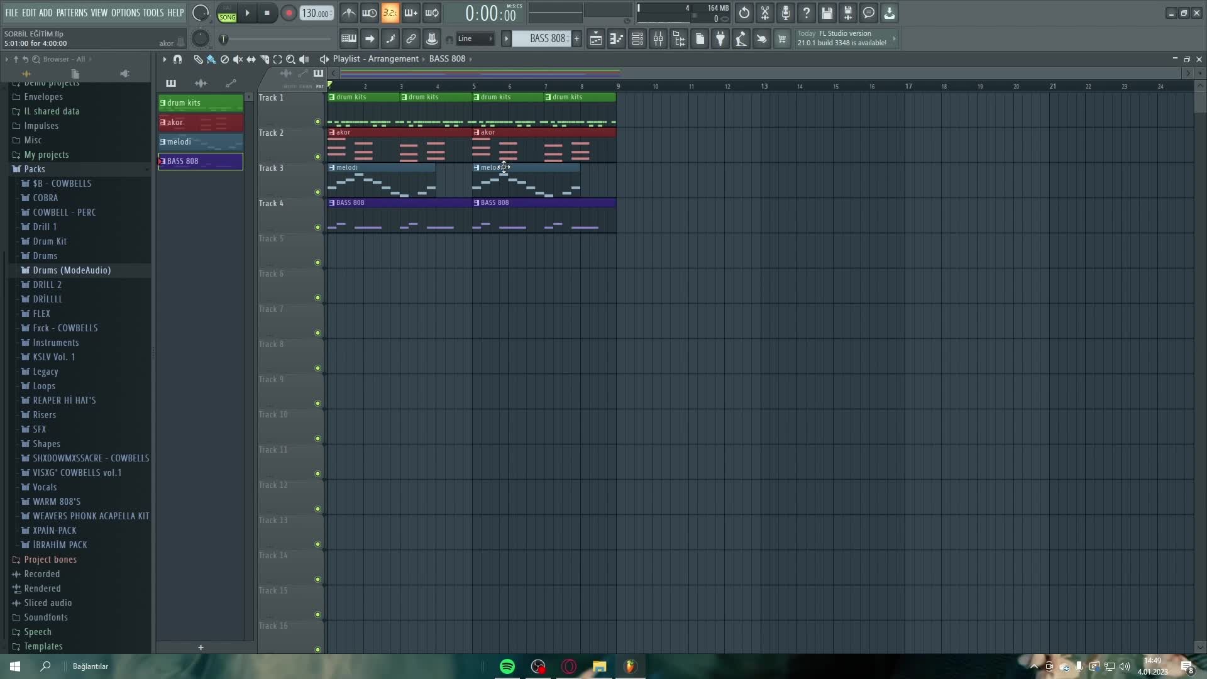The width and height of the screenshot is (1207, 679).
Task: Open the plugin picker plug icon
Action: coord(720,39)
